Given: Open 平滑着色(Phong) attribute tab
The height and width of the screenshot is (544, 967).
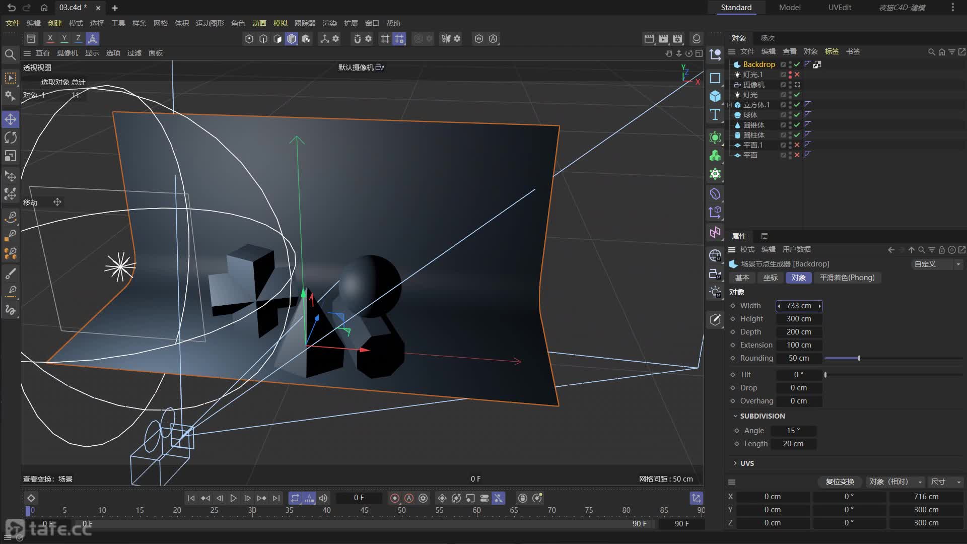Looking at the screenshot, I should coord(847,278).
